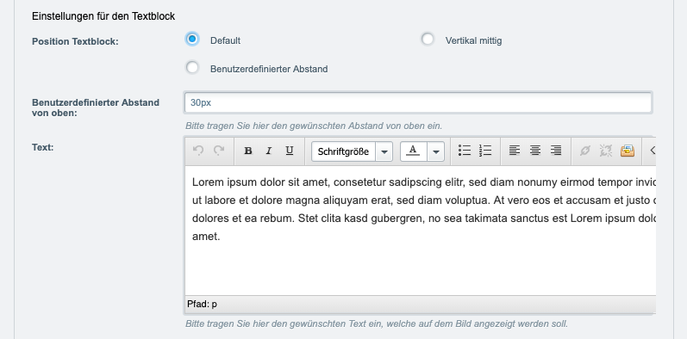Viewport: 687px width, 339px height.
Task: Click the redo arrow in the editor toolbar
Action: (219, 151)
